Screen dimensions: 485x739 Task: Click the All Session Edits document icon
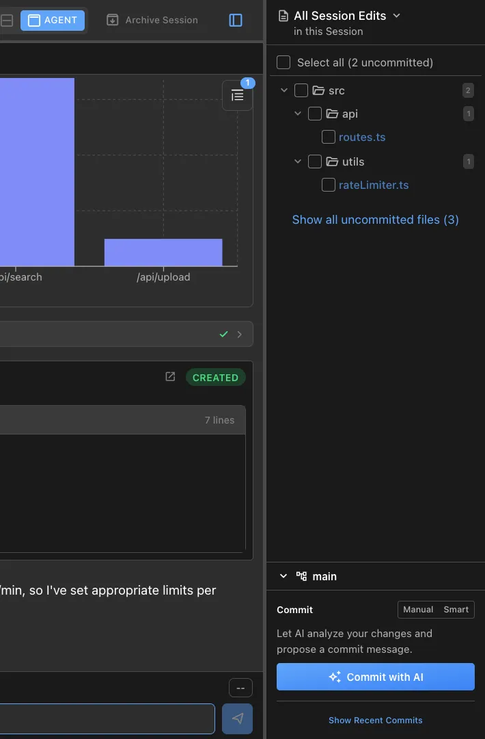283,16
